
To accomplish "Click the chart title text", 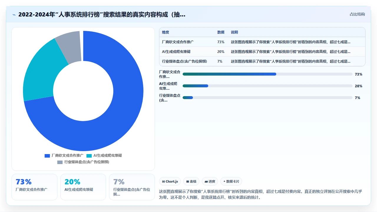I will click(x=102, y=15).
